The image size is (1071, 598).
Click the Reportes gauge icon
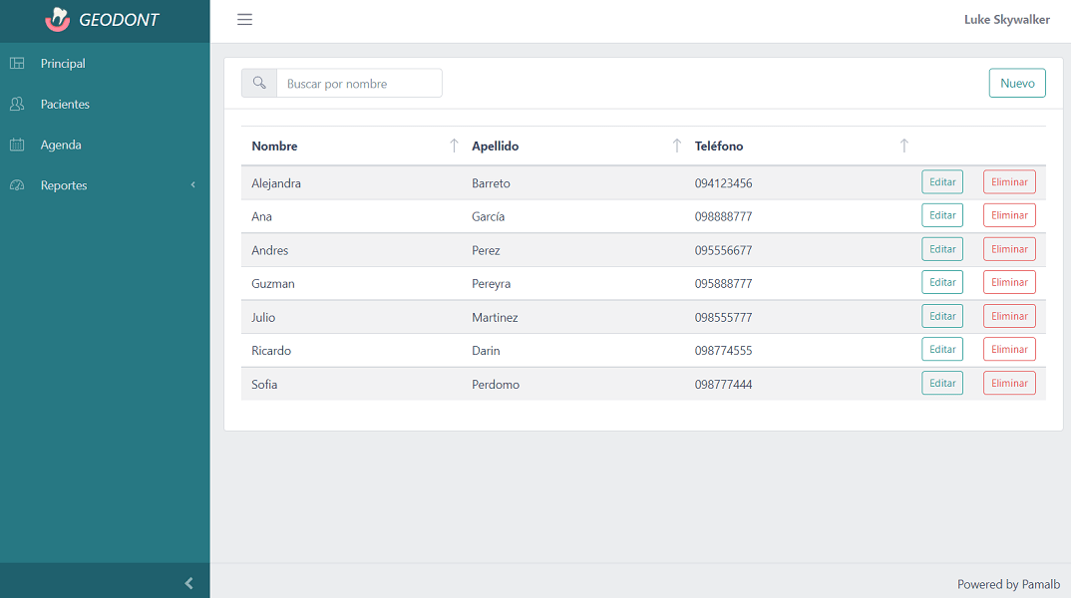[17, 185]
